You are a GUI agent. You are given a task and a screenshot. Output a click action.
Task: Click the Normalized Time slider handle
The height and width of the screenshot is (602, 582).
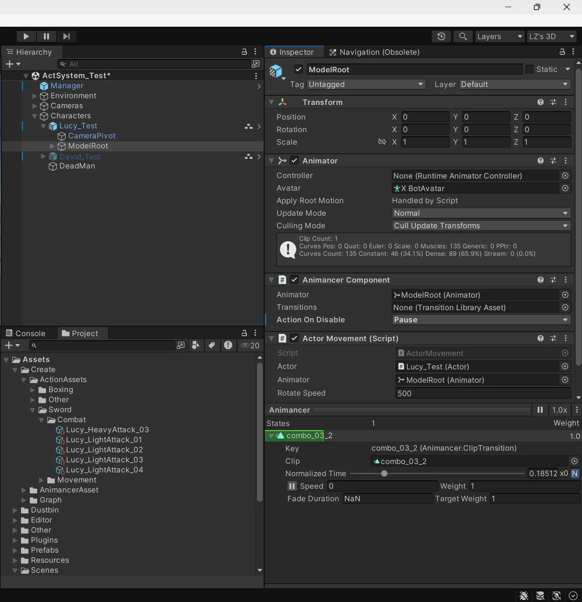[384, 474]
